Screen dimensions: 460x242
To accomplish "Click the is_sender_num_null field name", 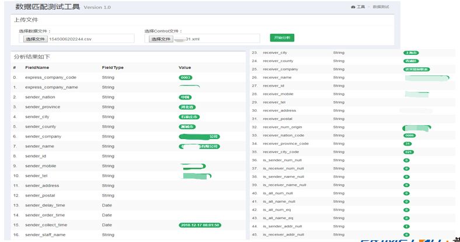I will point(282,160).
